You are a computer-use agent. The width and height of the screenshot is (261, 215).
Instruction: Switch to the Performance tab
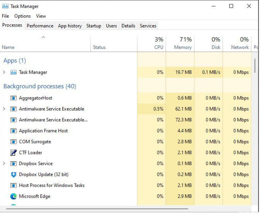pos(40,26)
